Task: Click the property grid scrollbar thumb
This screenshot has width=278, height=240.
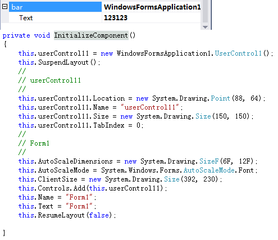Action: click(205, 11)
